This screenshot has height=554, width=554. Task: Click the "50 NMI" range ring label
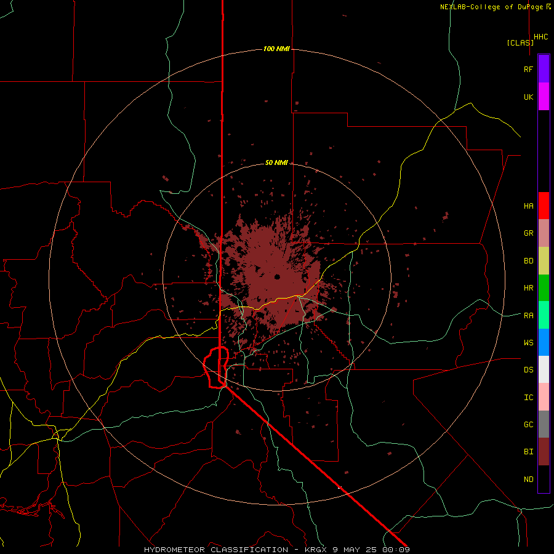pyautogui.click(x=276, y=163)
